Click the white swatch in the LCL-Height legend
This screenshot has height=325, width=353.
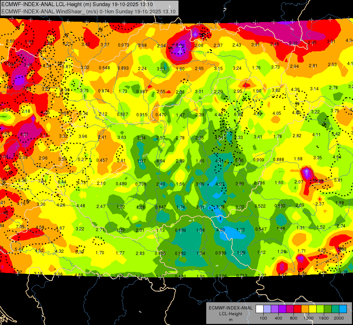[x=260, y=309]
